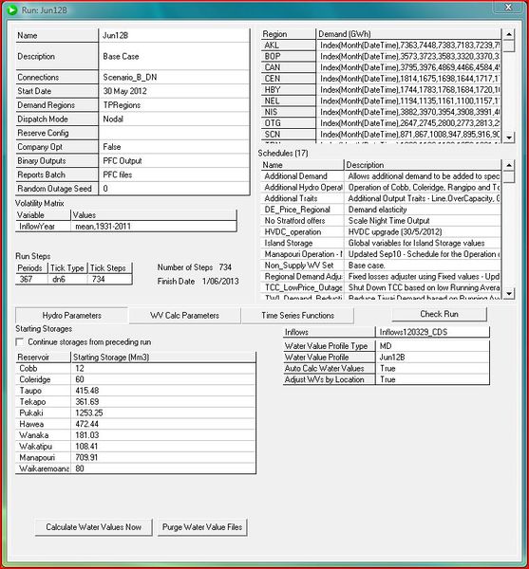Select the Non_Supply WV Set schedule
529x569 pixels.
coord(381,266)
